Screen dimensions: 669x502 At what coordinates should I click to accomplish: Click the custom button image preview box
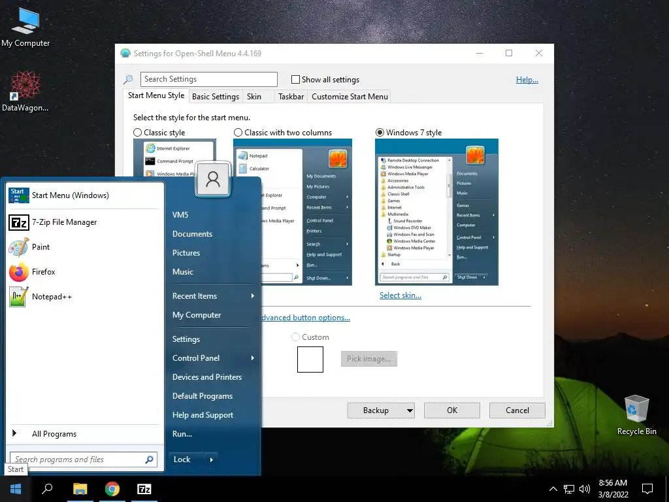(x=310, y=360)
